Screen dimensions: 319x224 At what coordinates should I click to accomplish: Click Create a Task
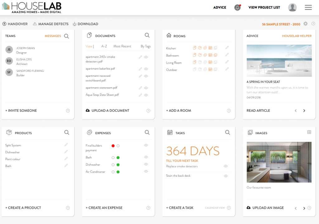click(180, 208)
